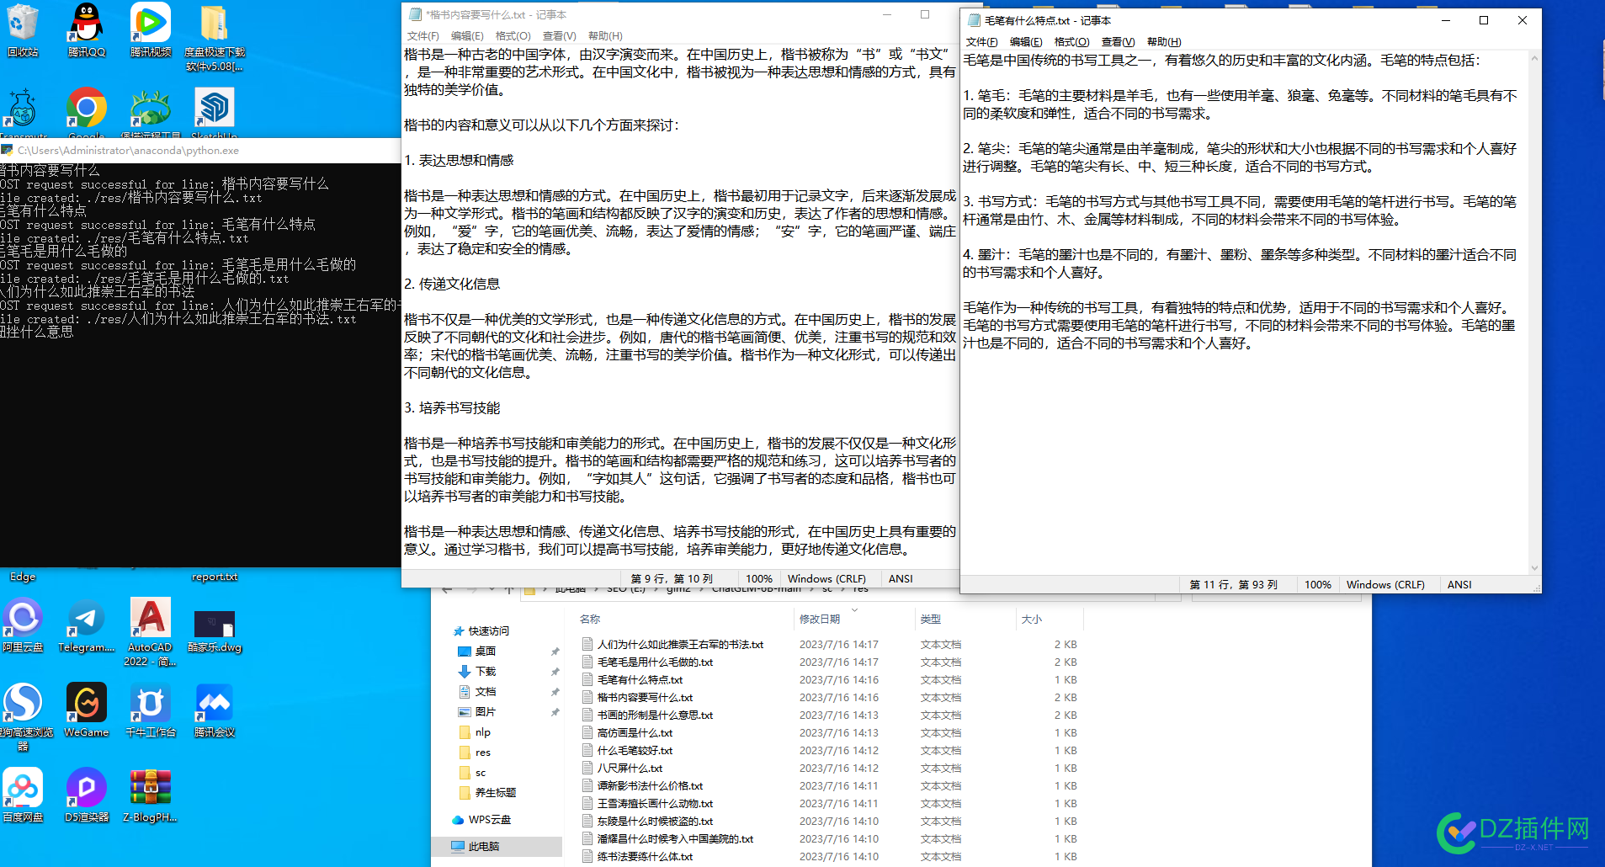Open the nlp folder in Explorer sidebar

click(475, 731)
